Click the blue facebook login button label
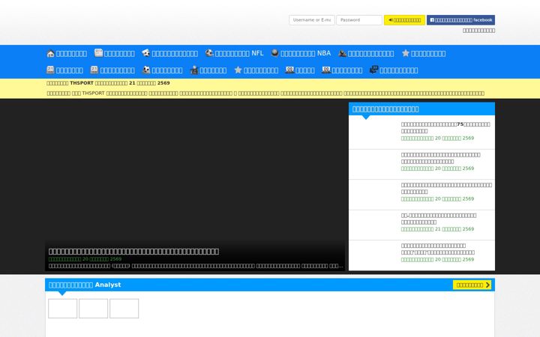This screenshot has height=337, width=540. (463, 20)
